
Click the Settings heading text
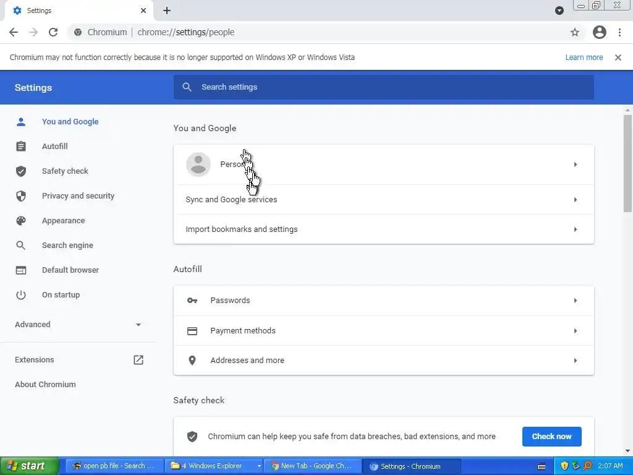pos(33,88)
